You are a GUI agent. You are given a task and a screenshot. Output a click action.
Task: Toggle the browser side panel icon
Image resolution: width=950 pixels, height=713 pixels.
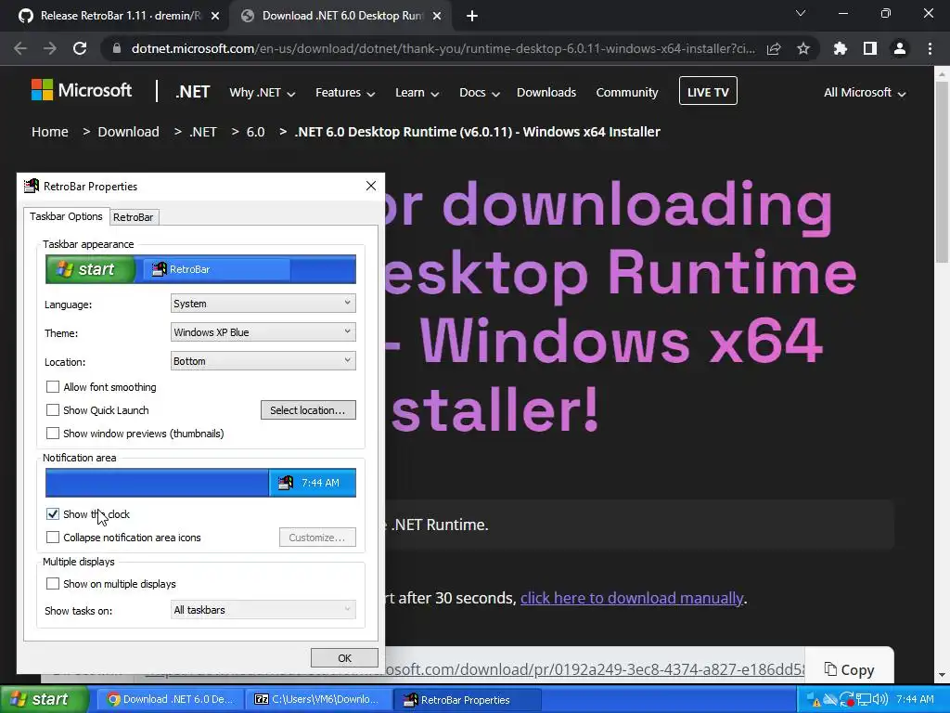[870, 48]
